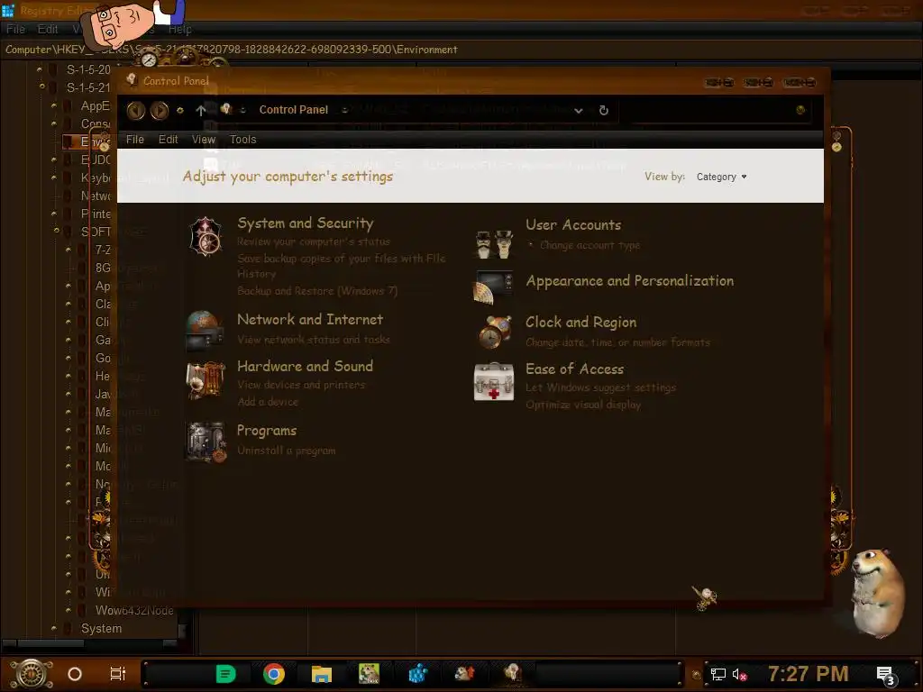923x692 pixels.
Task: Launch Google Chrome from taskbar
Action: pyautogui.click(x=274, y=674)
